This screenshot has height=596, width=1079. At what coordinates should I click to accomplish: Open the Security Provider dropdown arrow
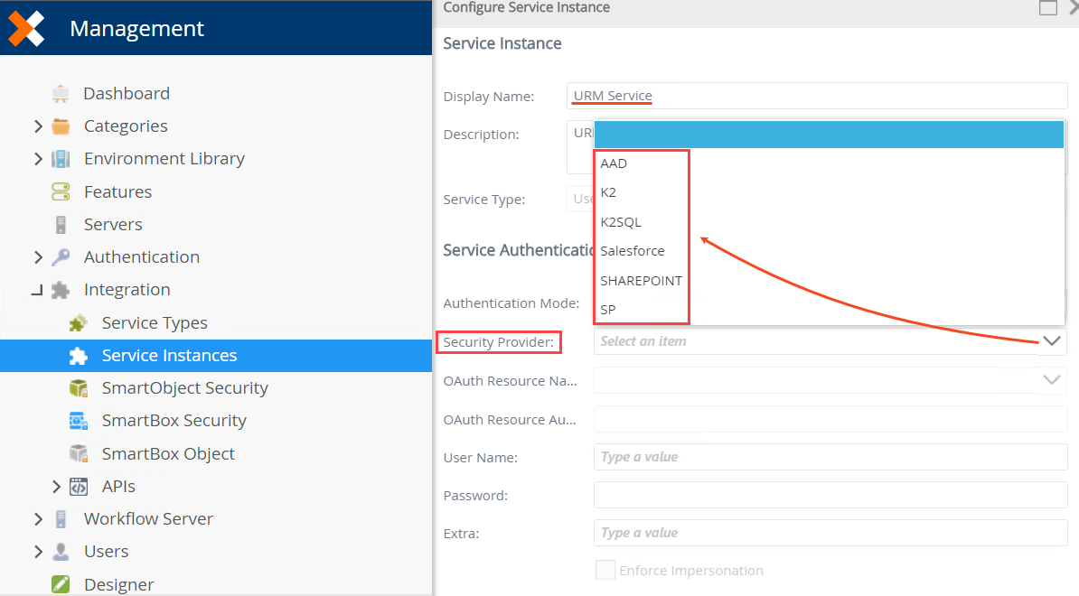[x=1051, y=341]
